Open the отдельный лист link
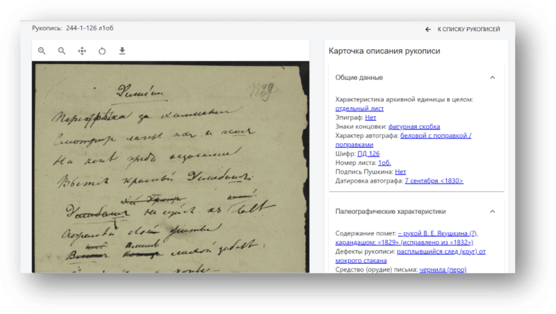The height and width of the screenshot is (314, 556). 359,108
